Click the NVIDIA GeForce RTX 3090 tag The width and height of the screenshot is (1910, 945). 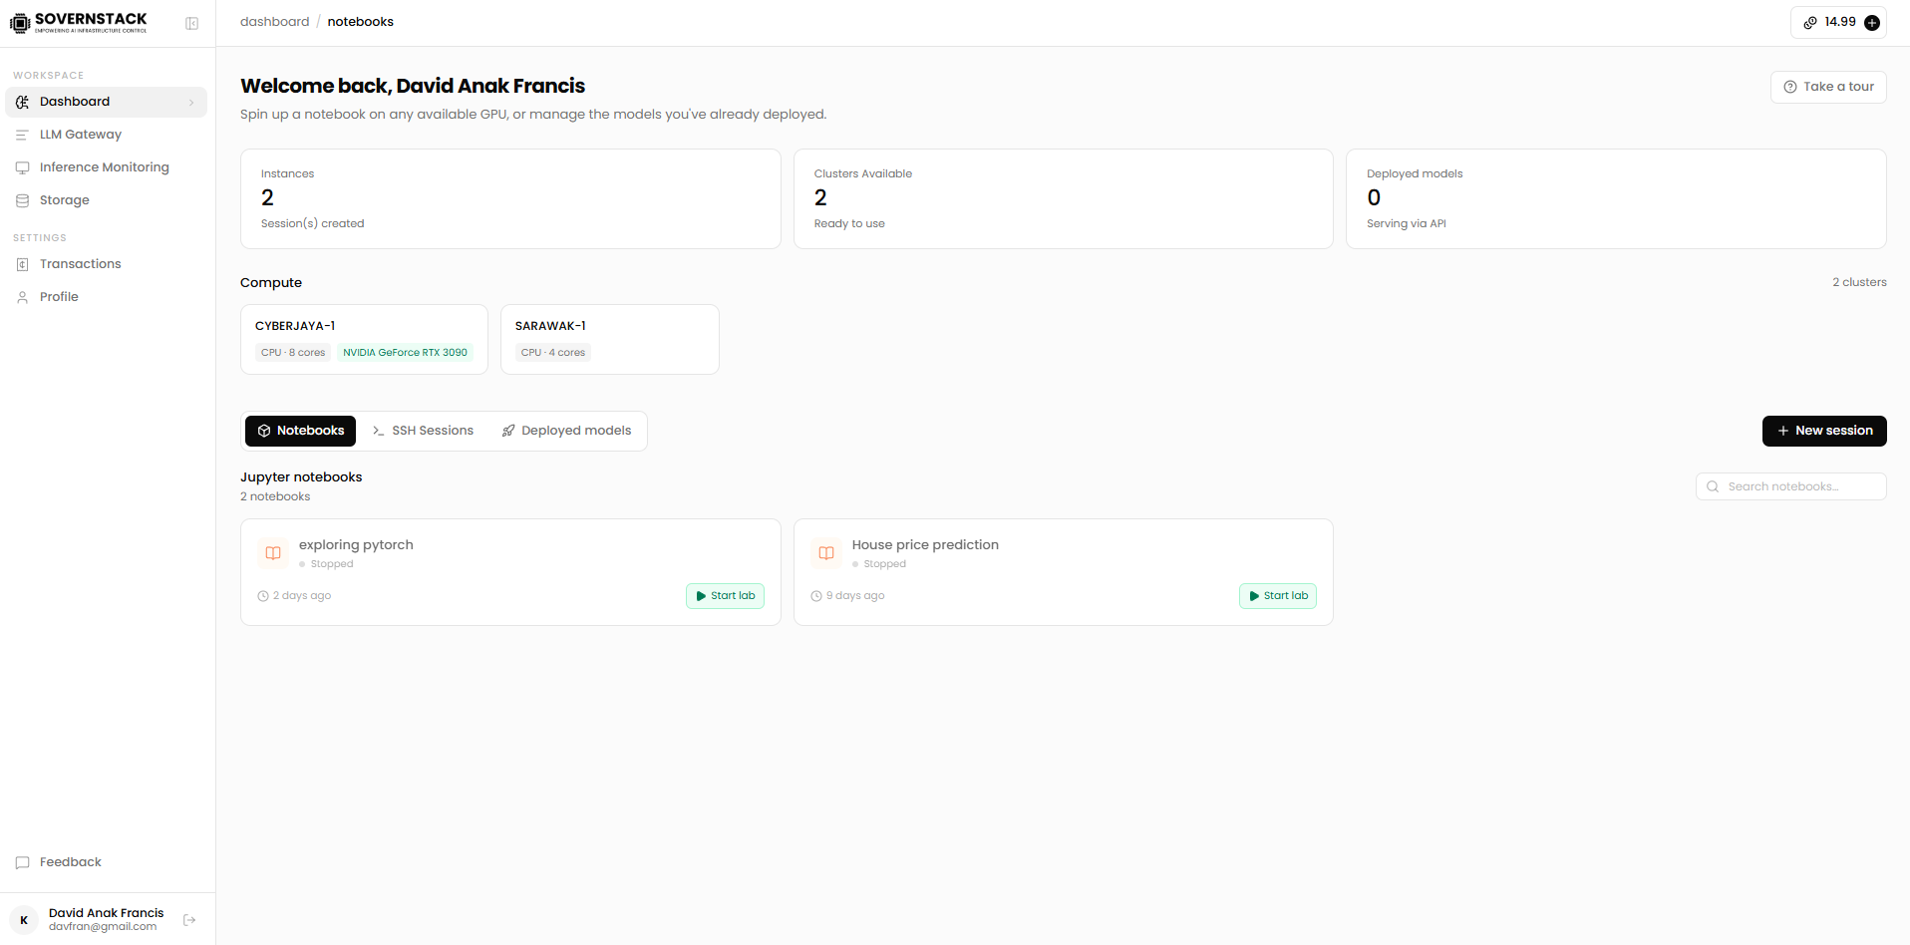405,353
